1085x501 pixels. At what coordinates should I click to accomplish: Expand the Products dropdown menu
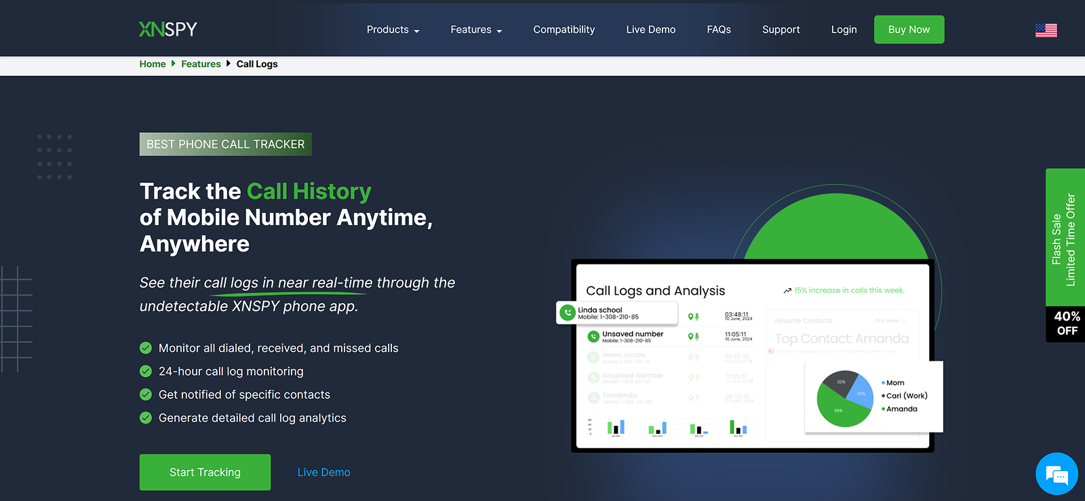click(x=393, y=30)
